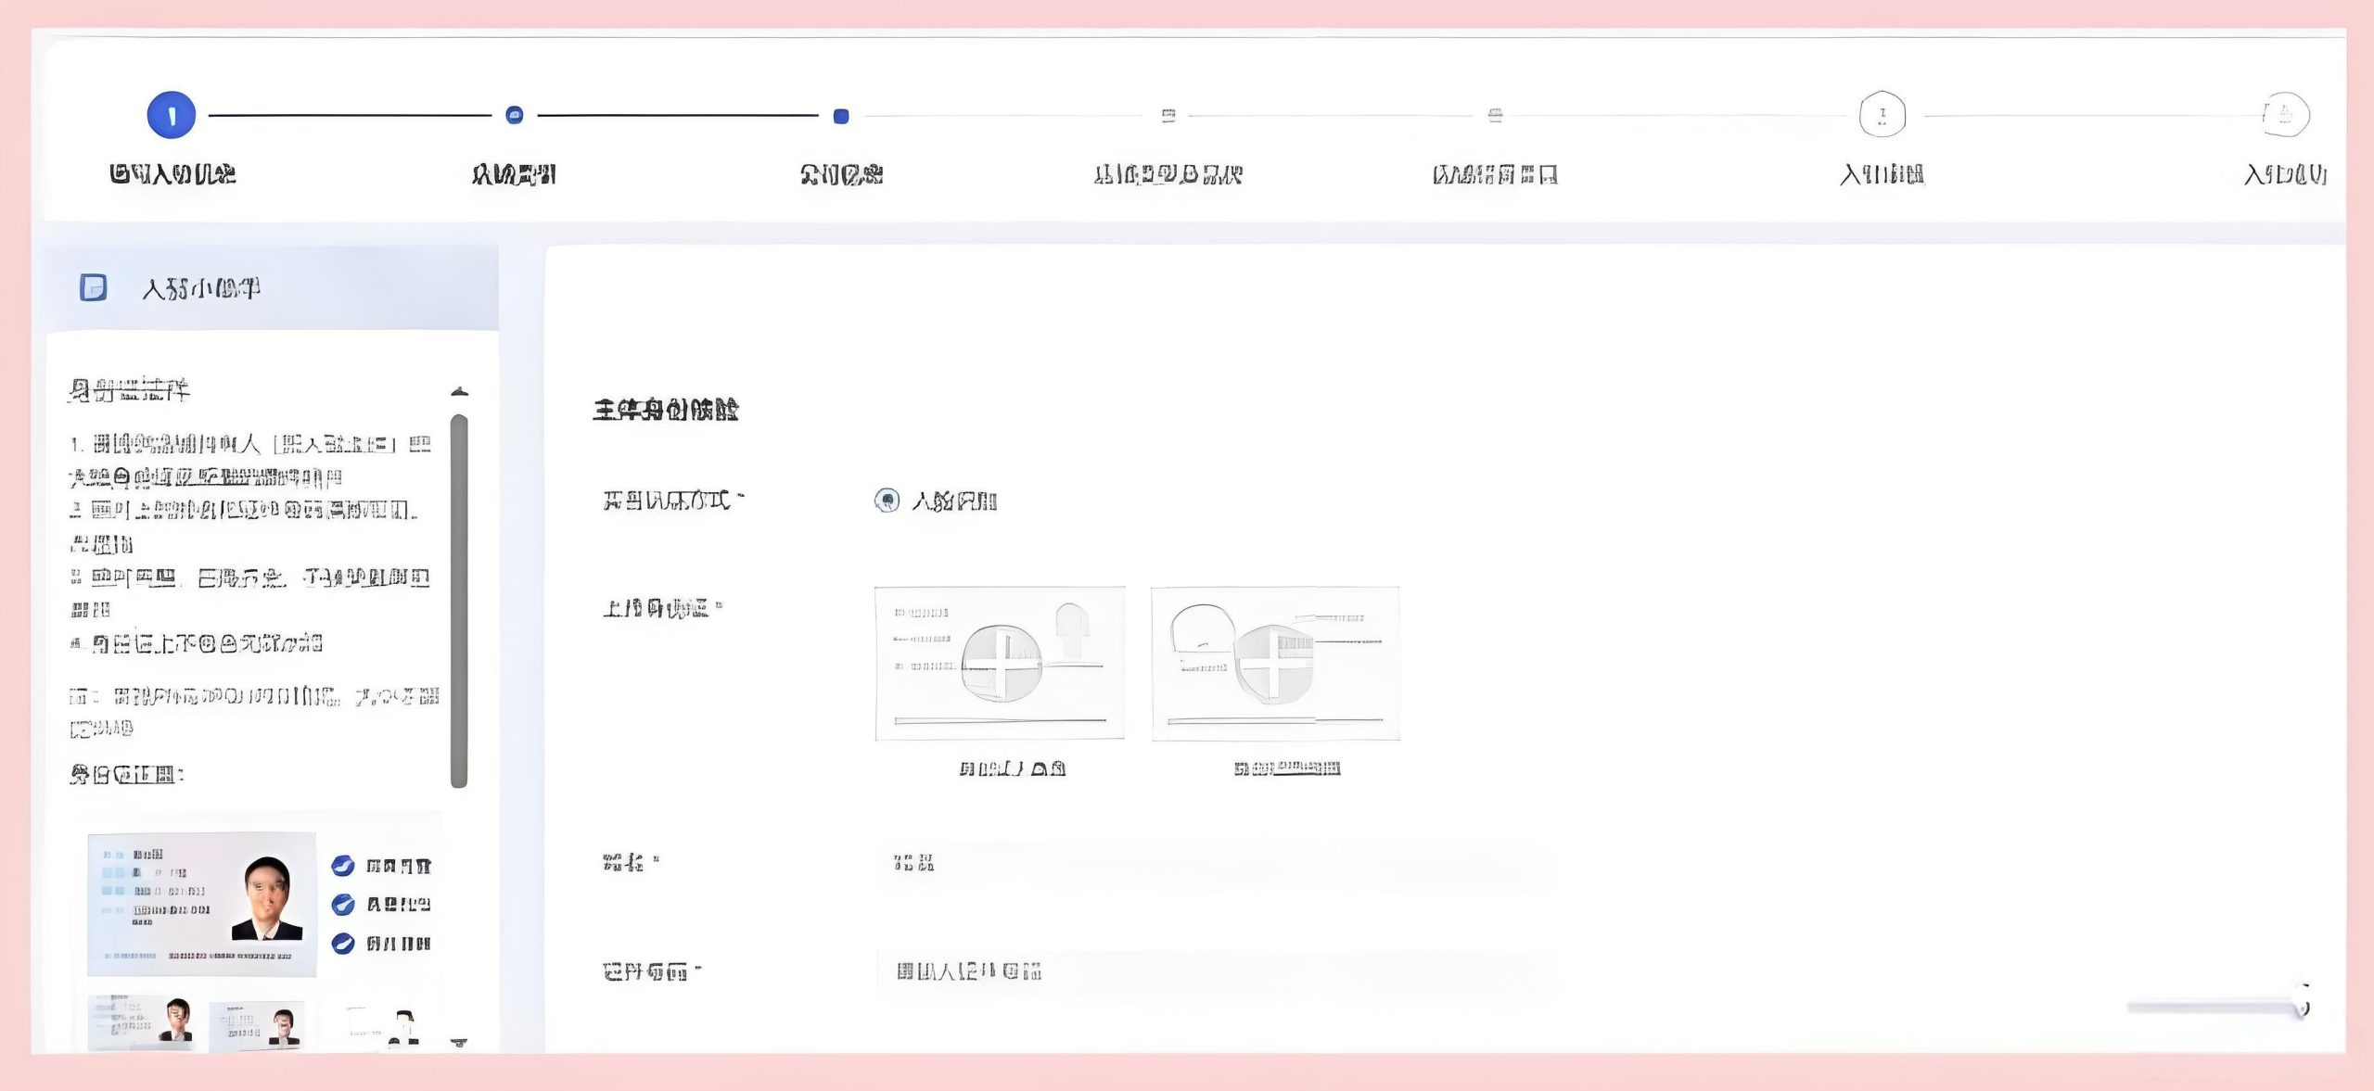Select the face verification radio button
Viewport: 2374px width, 1091px height.
tap(887, 501)
